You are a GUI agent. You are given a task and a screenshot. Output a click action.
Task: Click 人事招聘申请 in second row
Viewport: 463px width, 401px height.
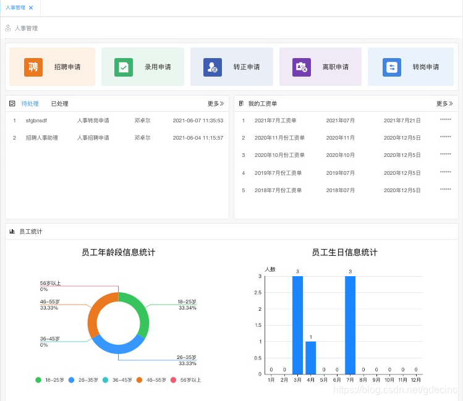[x=93, y=138]
